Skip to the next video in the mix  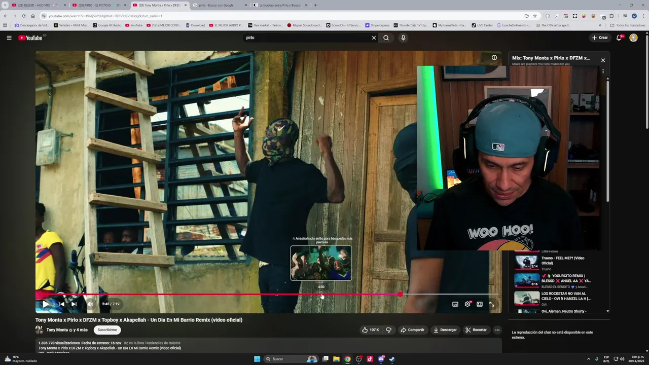pos(74,304)
